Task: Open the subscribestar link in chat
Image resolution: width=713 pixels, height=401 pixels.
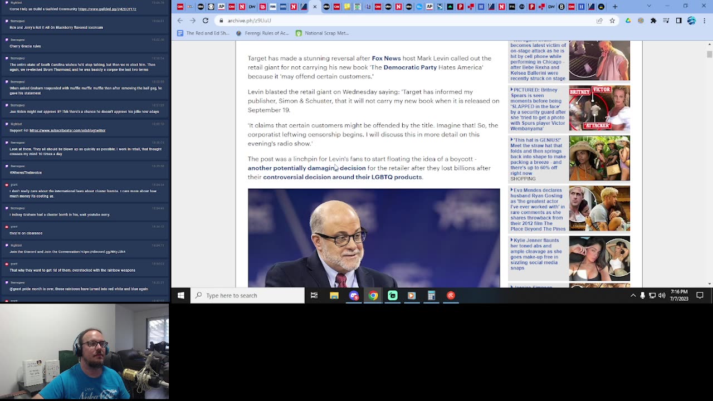Action: pyautogui.click(x=67, y=130)
